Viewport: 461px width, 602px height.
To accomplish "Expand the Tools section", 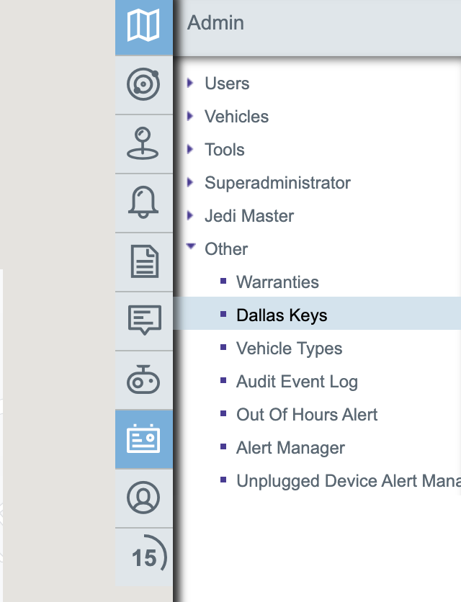I will (x=191, y=150).
